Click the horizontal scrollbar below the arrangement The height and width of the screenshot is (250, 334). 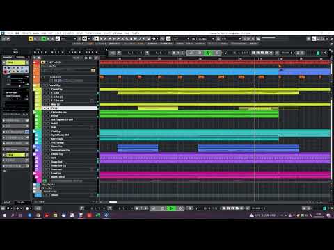click(113, 202)
